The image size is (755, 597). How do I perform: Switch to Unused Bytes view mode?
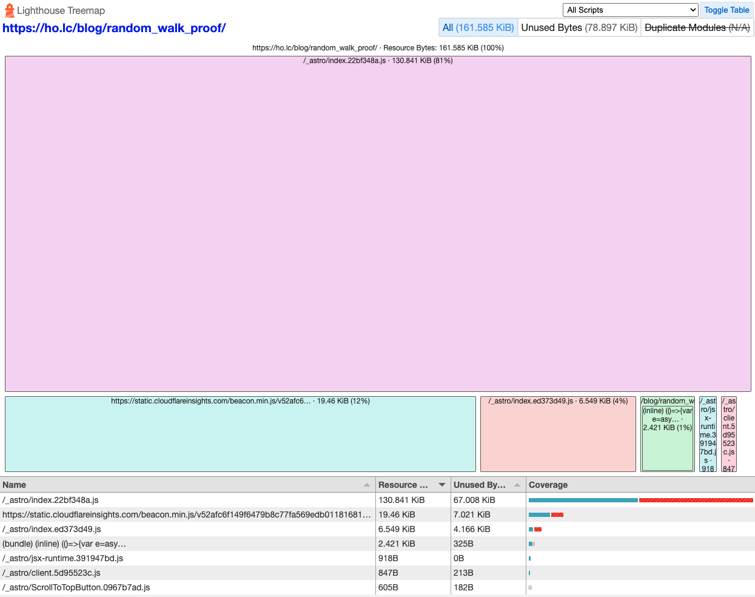coord(579,27)
